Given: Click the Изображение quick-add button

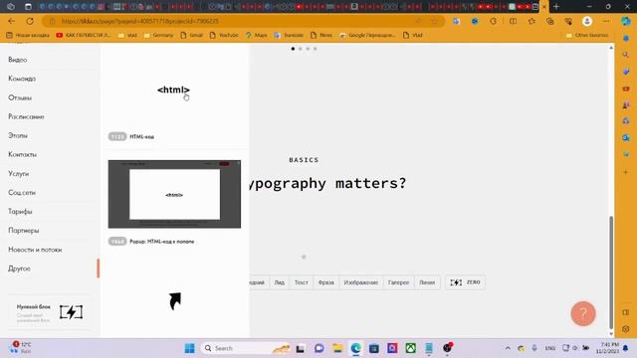Looking at the screenshot, I should pos(360,282).
